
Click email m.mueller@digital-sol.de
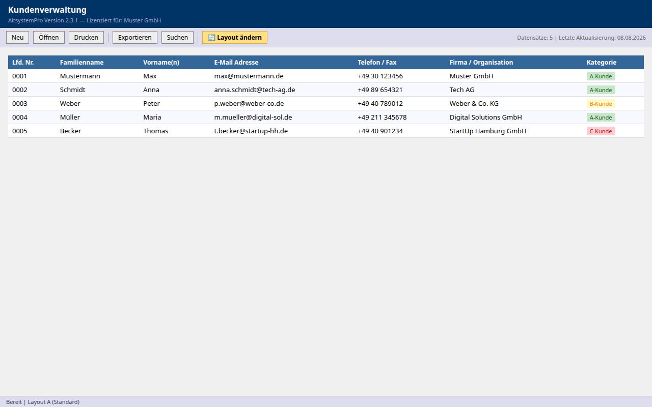click(253, 117)
